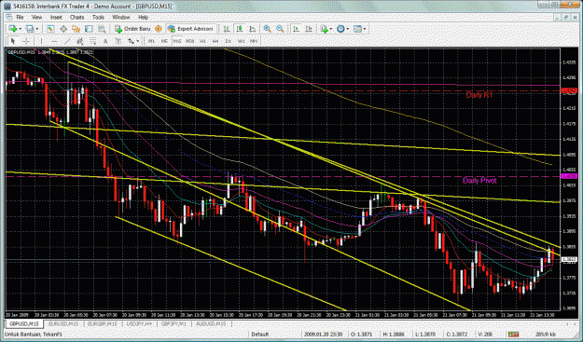Screen dimensions: 583x342
Task: Switch to the EURUSD,M15 chart tab
Action: (63, 323)
